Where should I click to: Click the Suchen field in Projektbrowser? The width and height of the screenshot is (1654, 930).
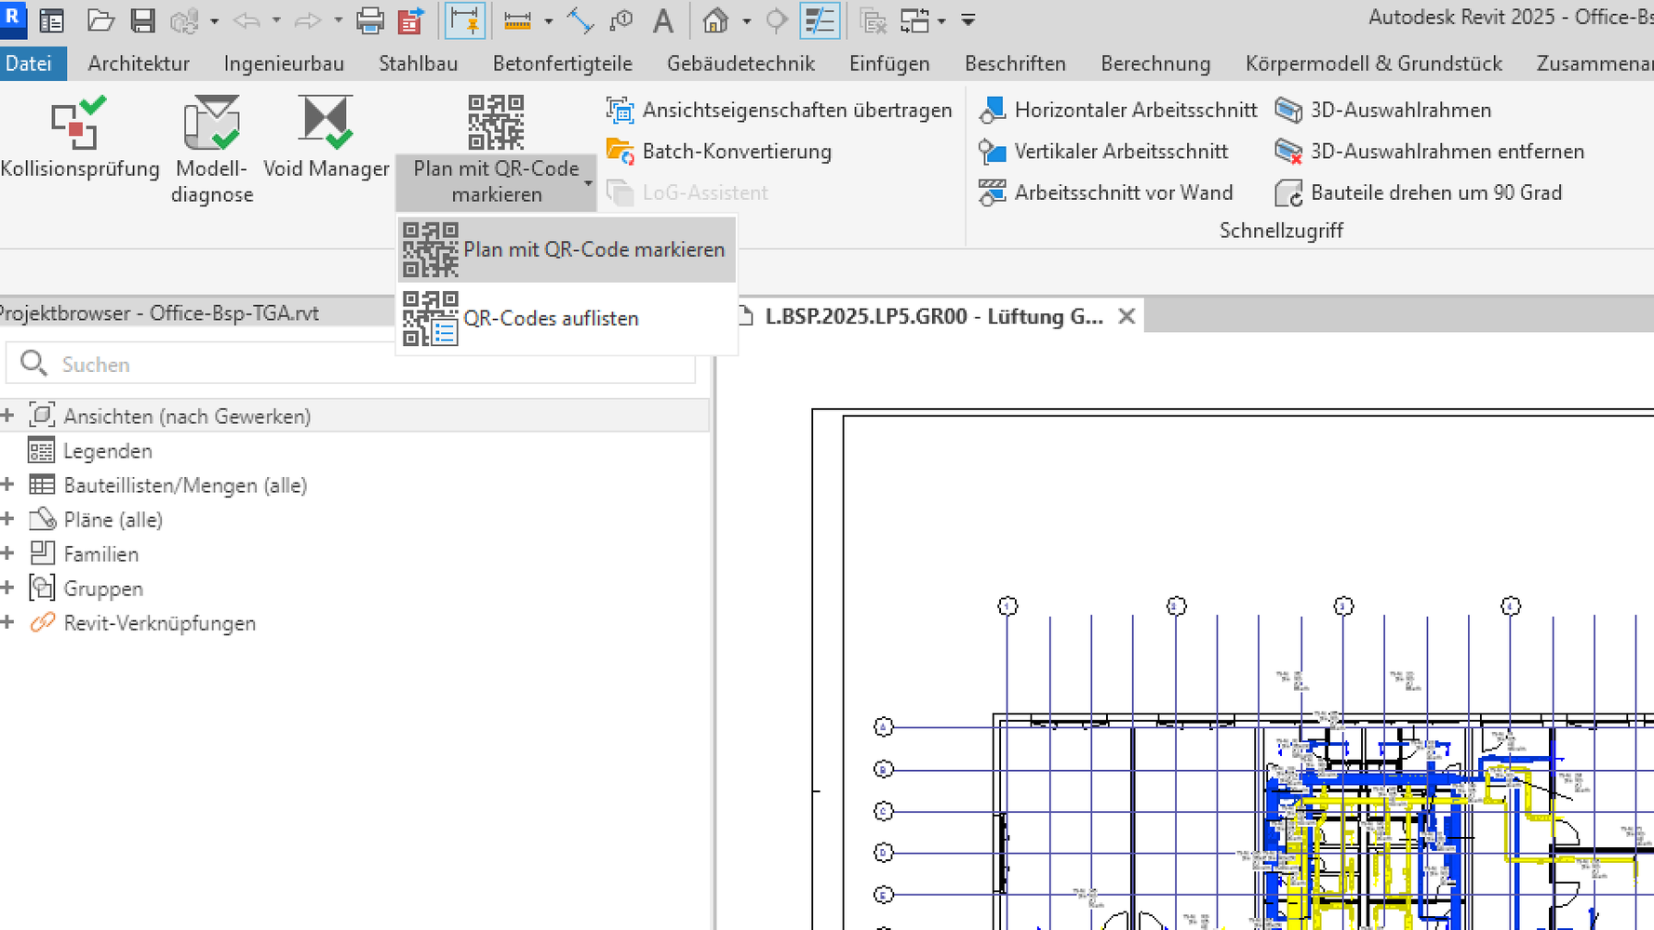[351, 364]
